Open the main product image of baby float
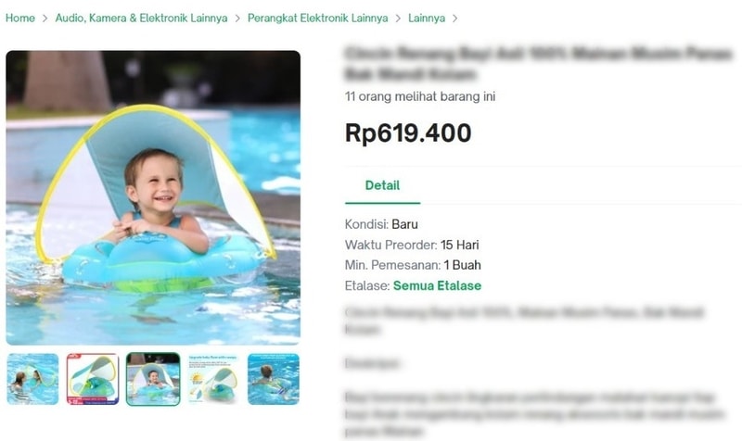Image resolution: width=742 pixels, height=441 pixels. pyautogui.click(x=153, y=197)
